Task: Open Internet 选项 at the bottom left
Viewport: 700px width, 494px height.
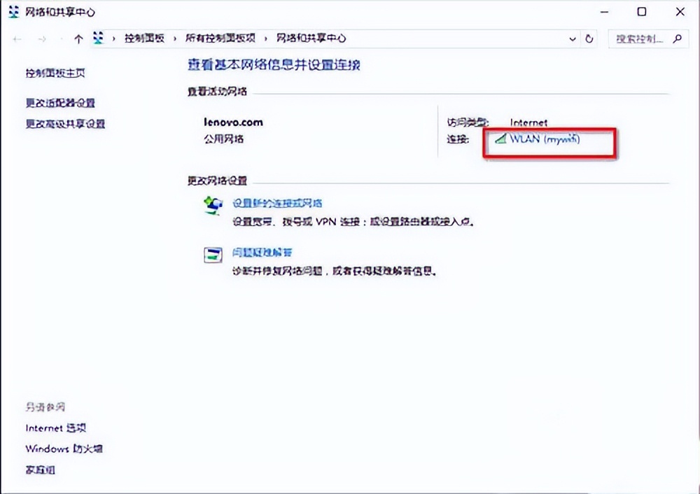Action: (x=55, y=428)
